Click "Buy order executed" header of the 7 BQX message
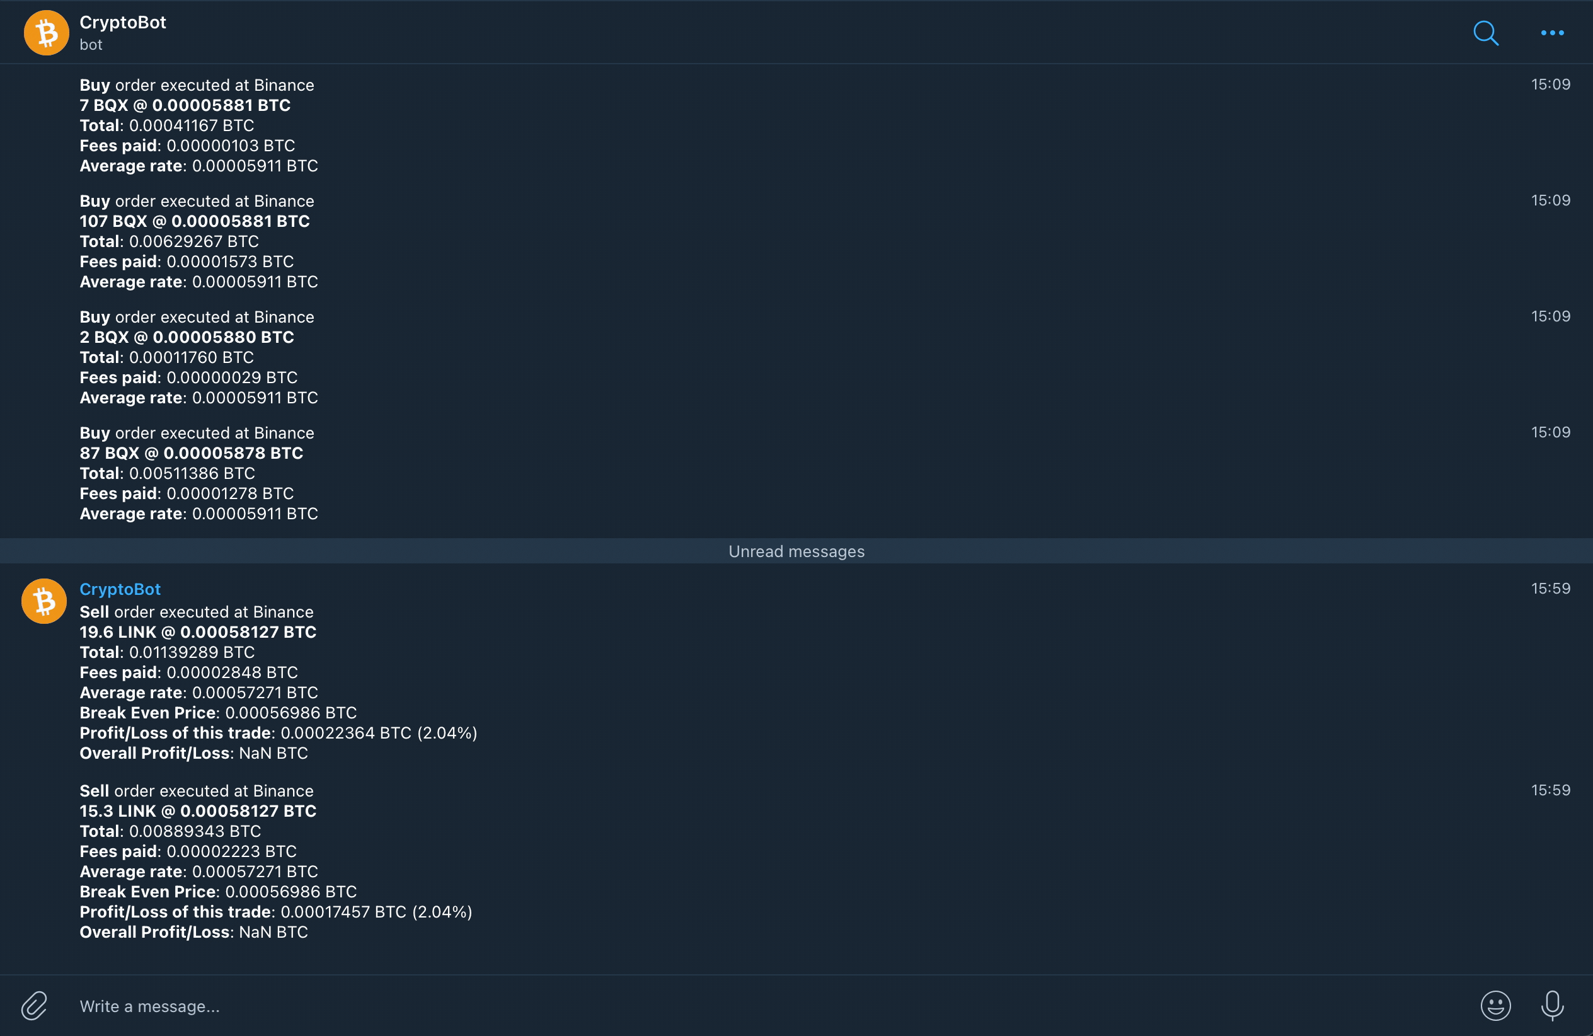 pyautogui.click(x=197, y=85)
